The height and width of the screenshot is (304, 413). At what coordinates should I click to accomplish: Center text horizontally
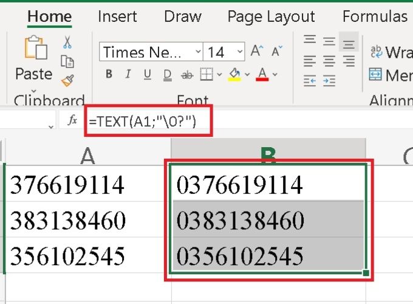click(329, 61)
